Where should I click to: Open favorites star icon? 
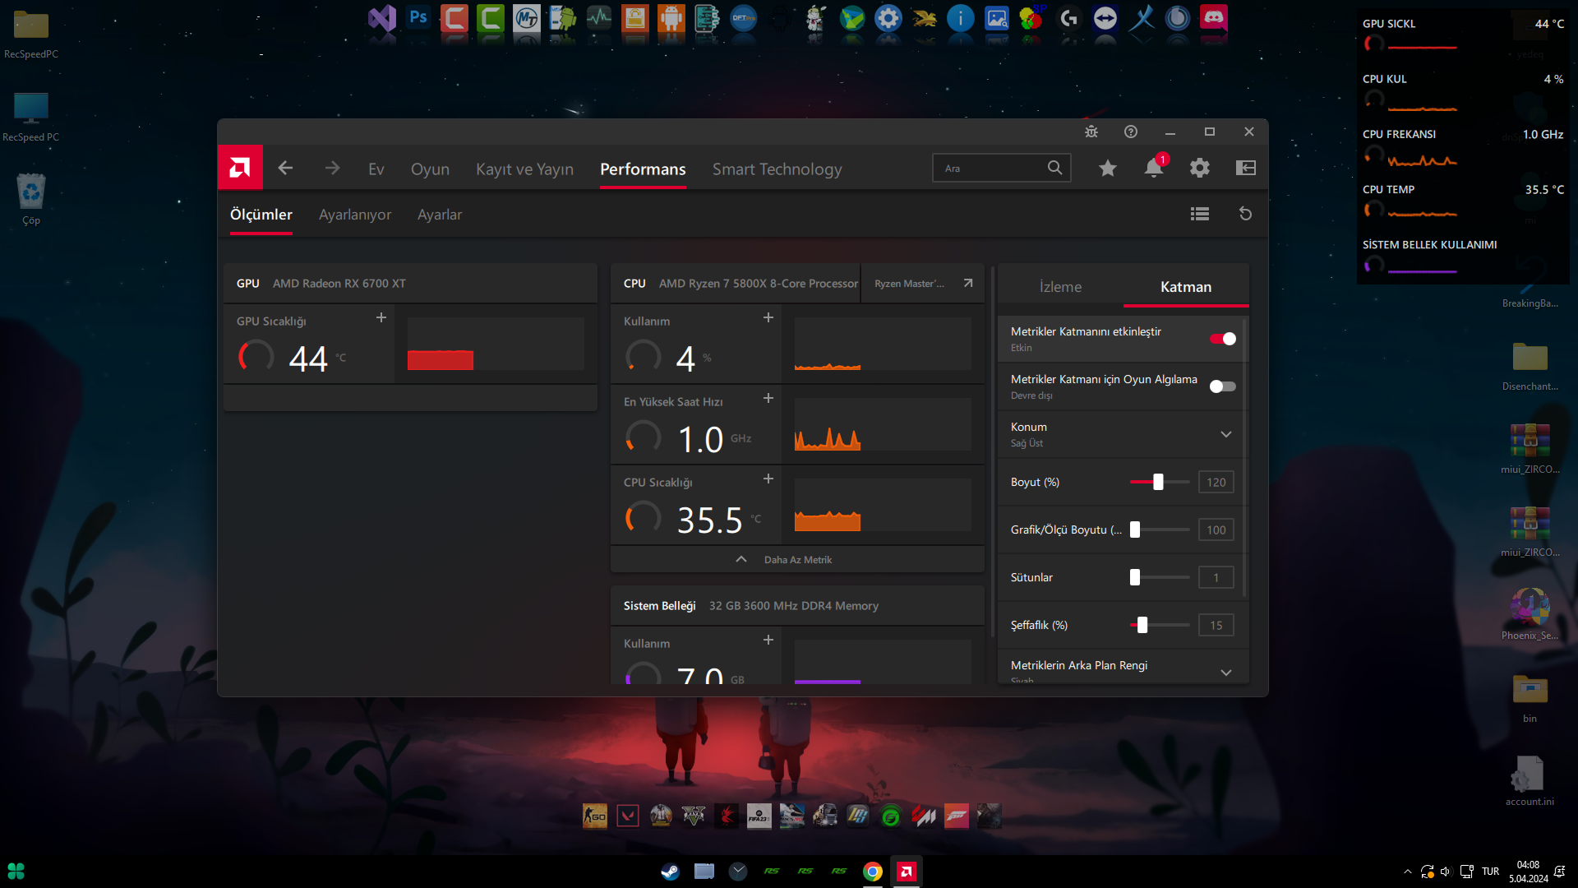(x=1108, y=168)
